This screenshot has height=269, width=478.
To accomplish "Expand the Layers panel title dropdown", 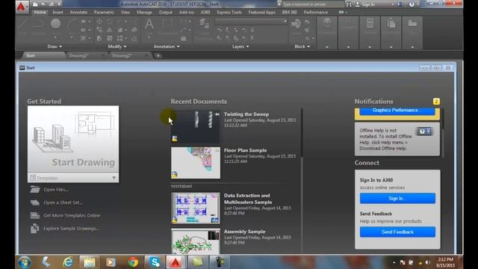I will pos(240,46).
